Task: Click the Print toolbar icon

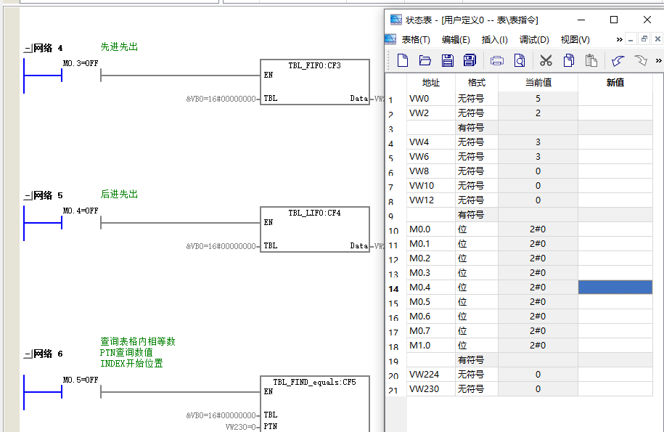Action: [x=496, y=61]
